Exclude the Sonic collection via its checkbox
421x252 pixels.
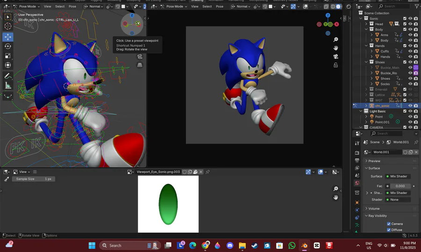click(x=405, y=19)
